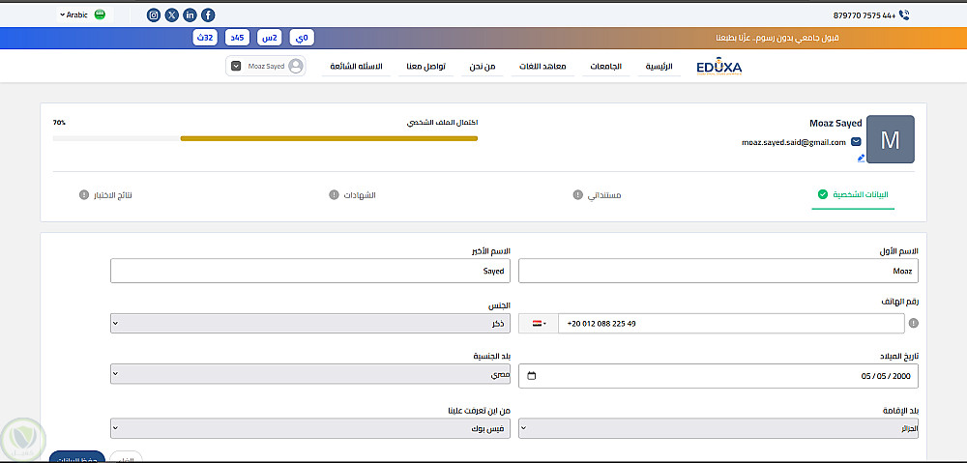Click the profile completion progress bar
Image resolution: width=967 pixels, height=463 pixels.
[265, 139]
